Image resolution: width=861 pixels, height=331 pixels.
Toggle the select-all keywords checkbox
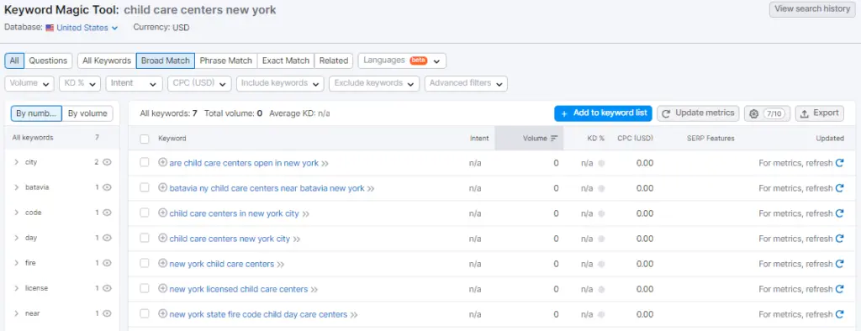145,139
